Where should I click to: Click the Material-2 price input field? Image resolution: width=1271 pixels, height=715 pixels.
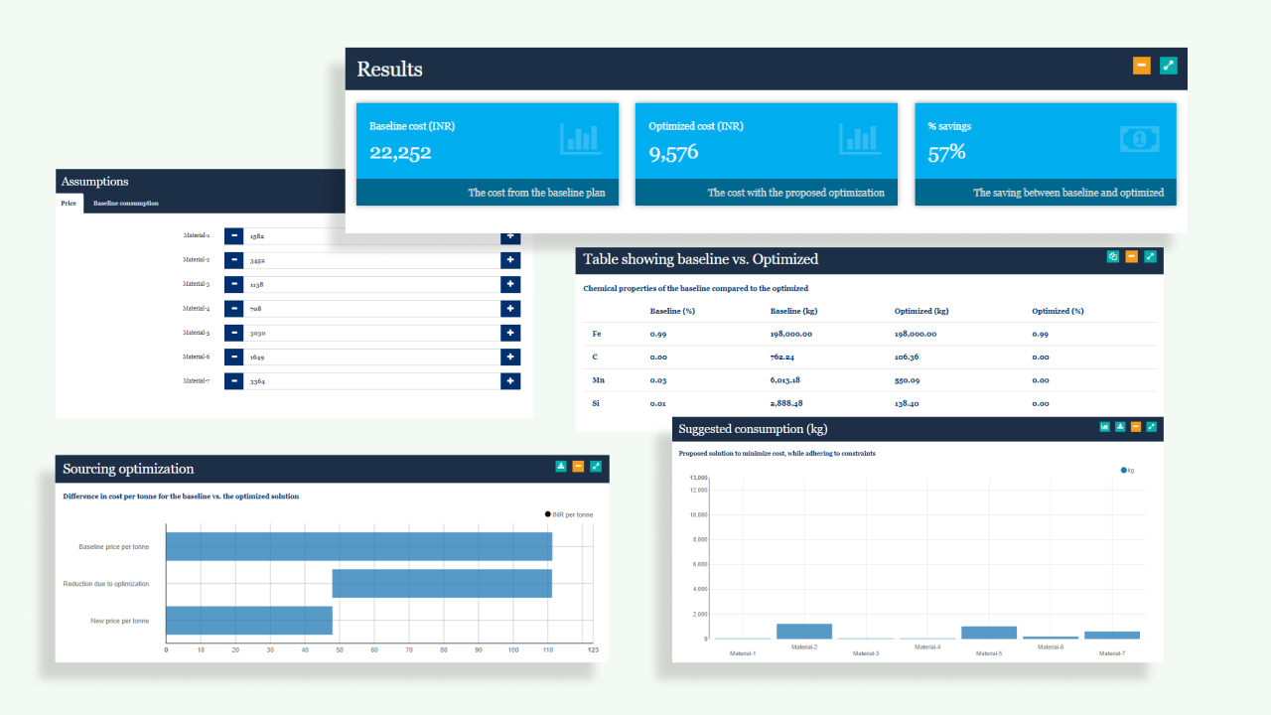click(372, 260)
